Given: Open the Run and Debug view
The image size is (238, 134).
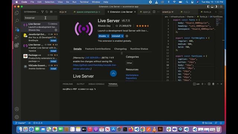Looking at the screenshot, I should pos(17,37).
